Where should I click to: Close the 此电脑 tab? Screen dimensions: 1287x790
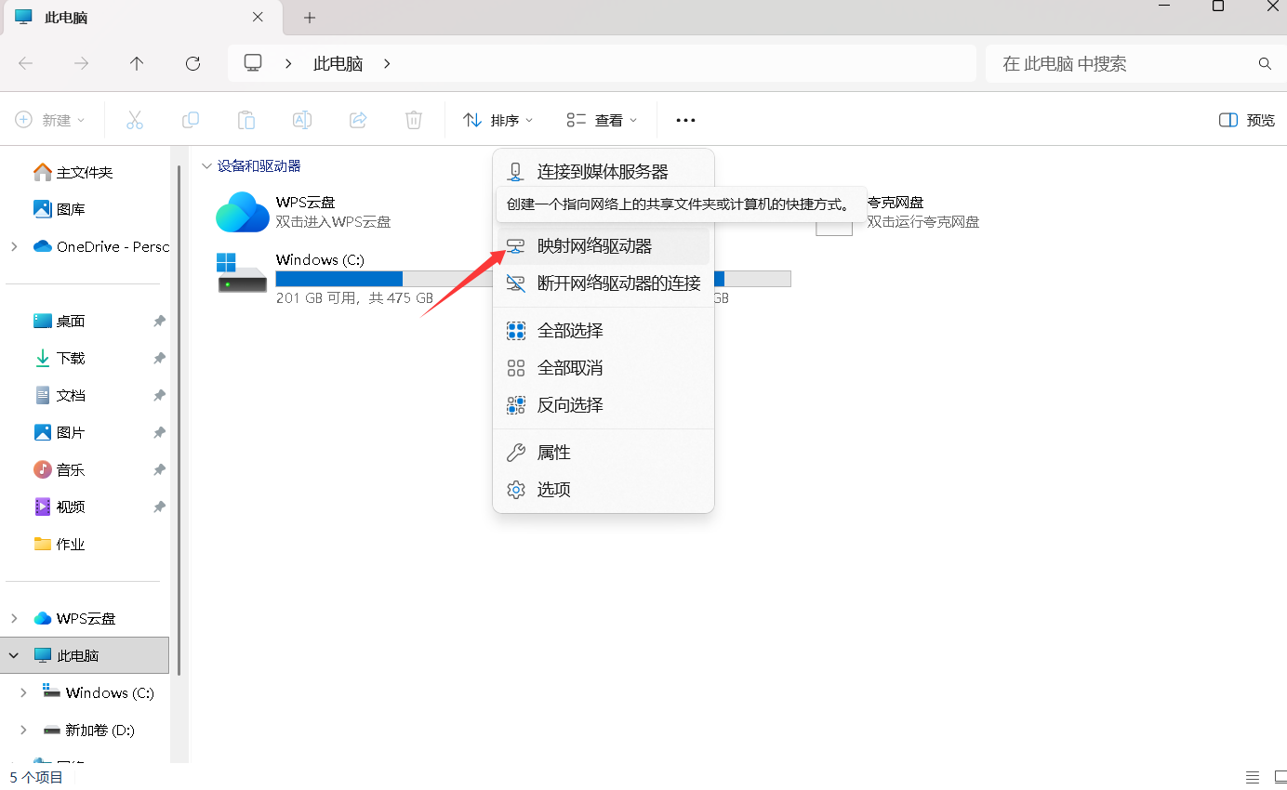click(258, 17)
